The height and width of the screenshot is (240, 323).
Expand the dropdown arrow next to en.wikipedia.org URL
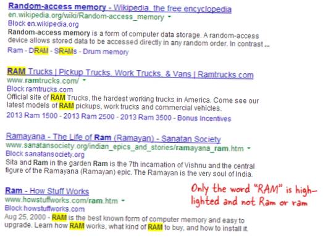click(169, 17)
